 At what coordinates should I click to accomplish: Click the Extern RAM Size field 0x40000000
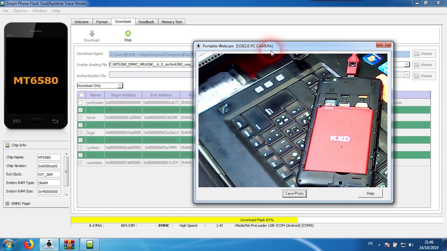[49, 191]
